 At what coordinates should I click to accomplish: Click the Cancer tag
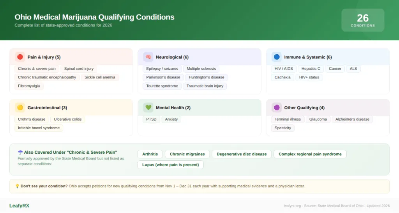click(335, 69)
